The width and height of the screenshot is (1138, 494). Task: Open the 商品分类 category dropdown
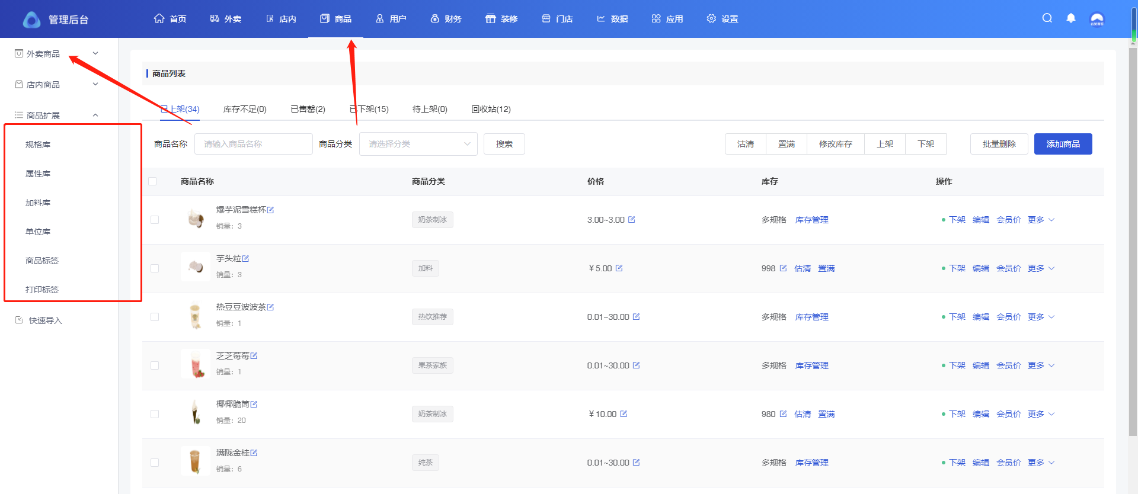pos(418,144)
